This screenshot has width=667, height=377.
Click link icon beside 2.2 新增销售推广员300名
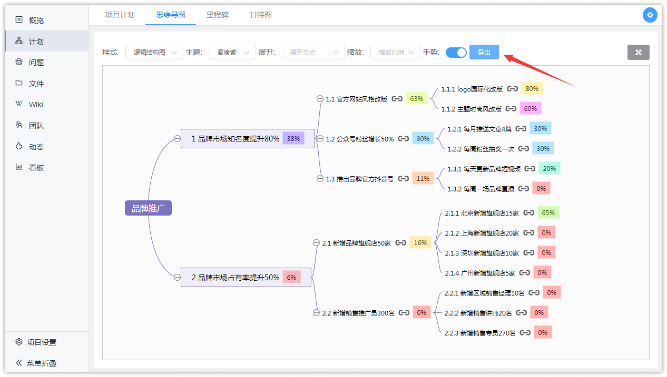click(404, 313)
